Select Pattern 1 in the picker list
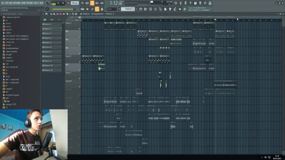Image resolution: width=285 pixels, height=160 pixels. 52,24
